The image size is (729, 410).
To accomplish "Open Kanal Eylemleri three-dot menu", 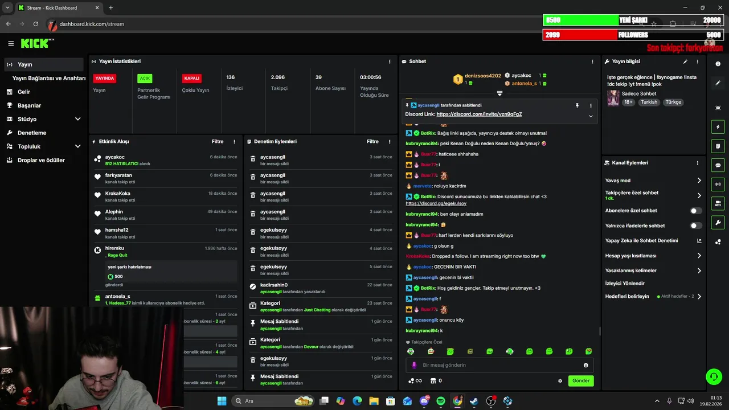I will click(698, 163).
